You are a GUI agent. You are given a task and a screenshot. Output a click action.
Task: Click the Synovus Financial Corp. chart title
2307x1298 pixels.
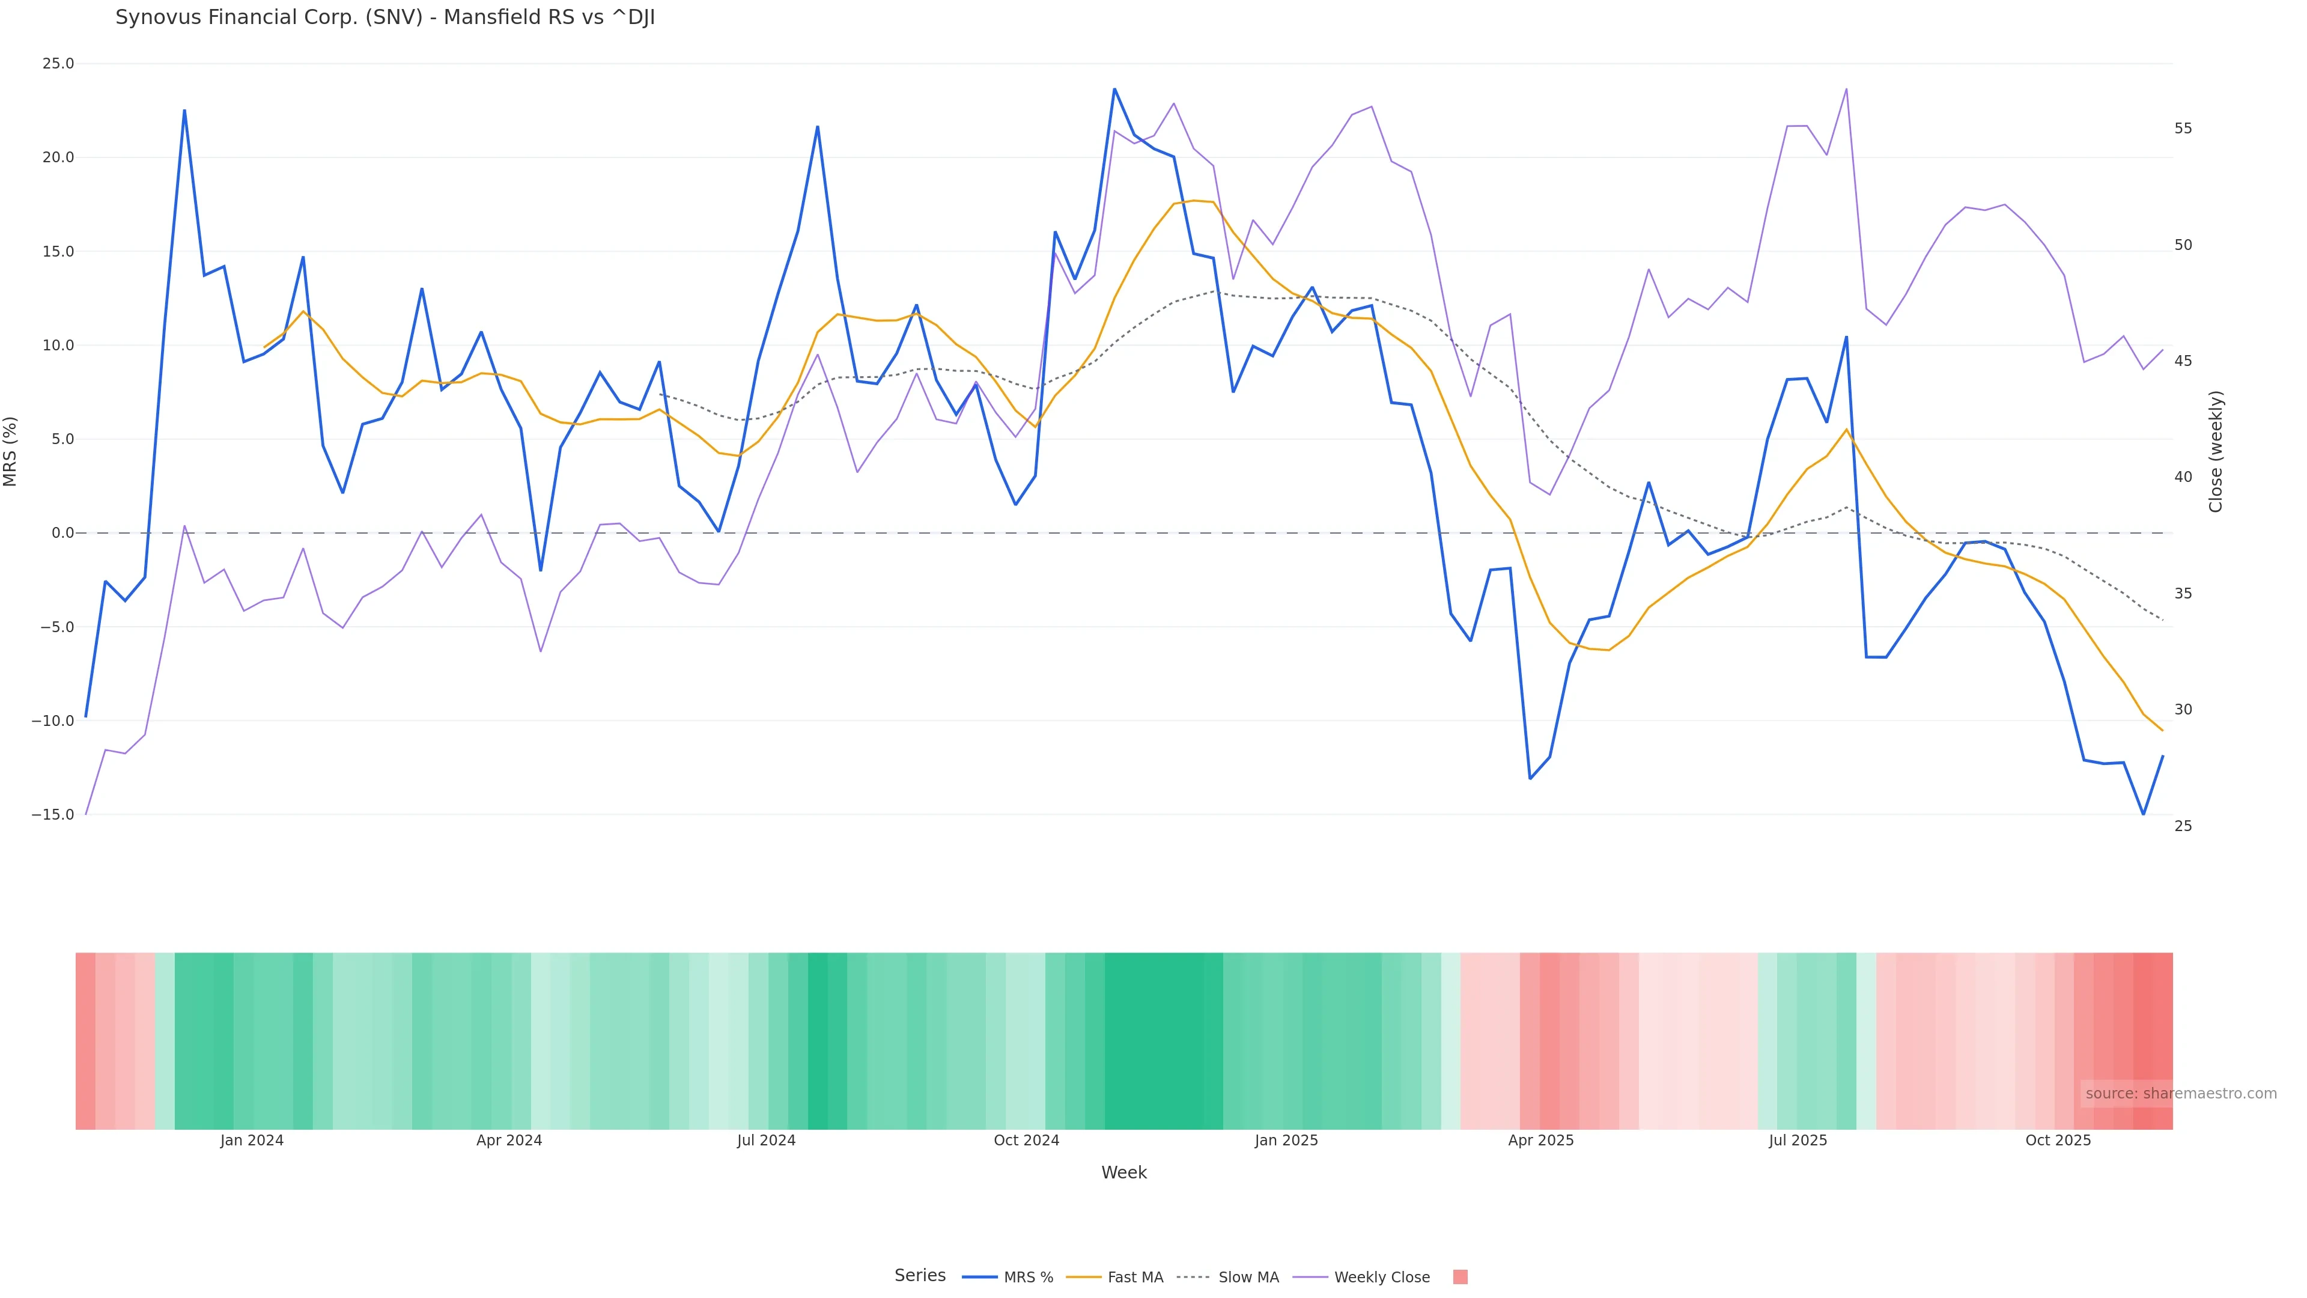(x=385, y=18)
